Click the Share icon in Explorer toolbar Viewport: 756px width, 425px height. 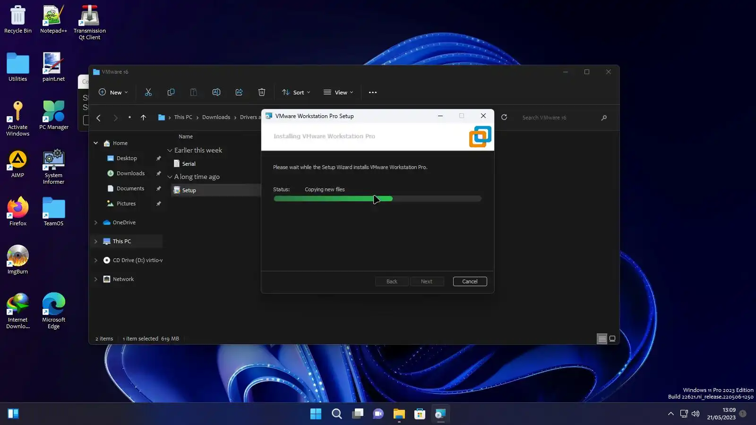(239, 92)
